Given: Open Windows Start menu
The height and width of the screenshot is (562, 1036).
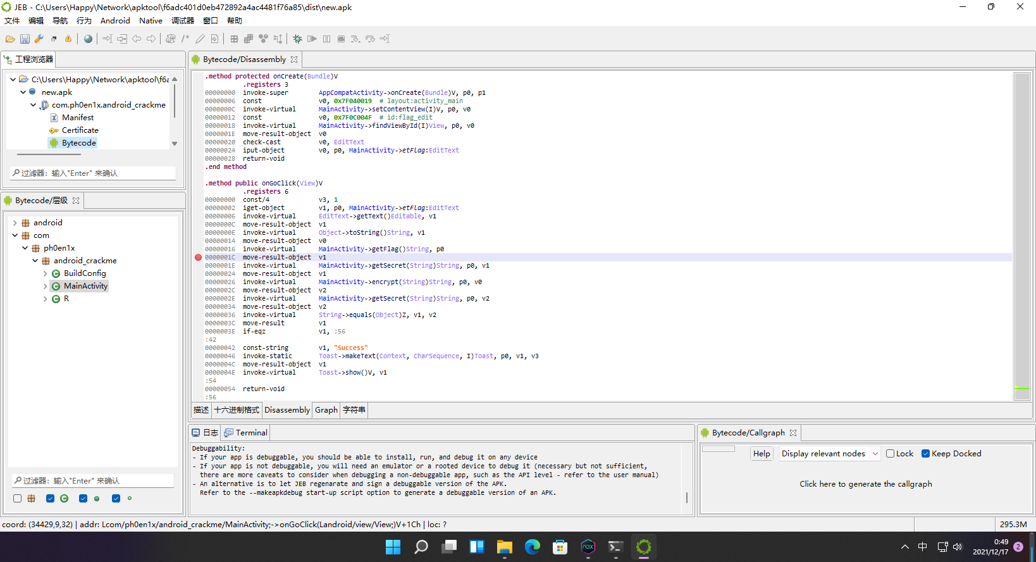Looking at the screenshot, I should [x=393, y=547].
